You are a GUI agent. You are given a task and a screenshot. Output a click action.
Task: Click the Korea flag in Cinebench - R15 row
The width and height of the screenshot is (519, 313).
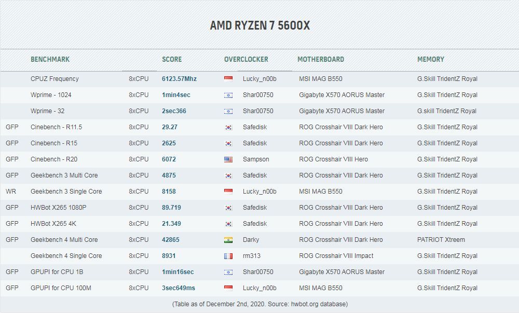tap(228, 144)
